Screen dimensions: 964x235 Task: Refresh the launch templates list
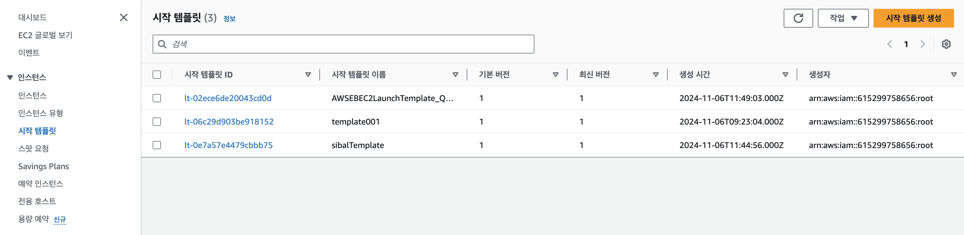pos(798,18)
